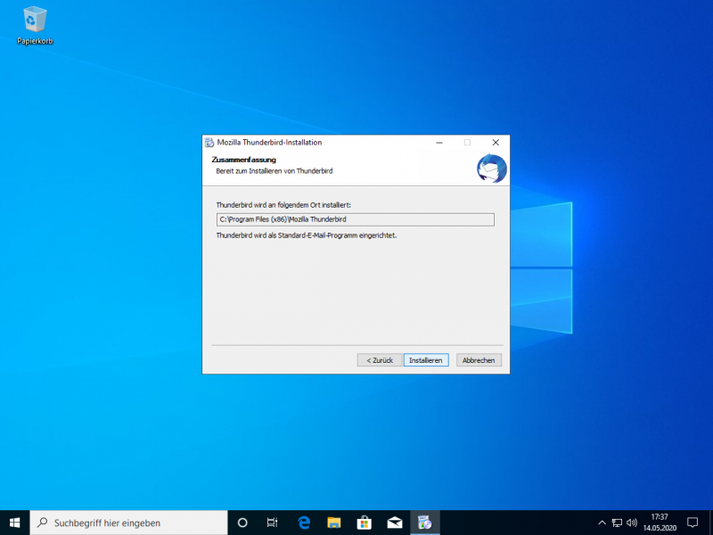713x535 pixels.
Task: Click the Thunderbird logo in installer header
Action: 491,169
